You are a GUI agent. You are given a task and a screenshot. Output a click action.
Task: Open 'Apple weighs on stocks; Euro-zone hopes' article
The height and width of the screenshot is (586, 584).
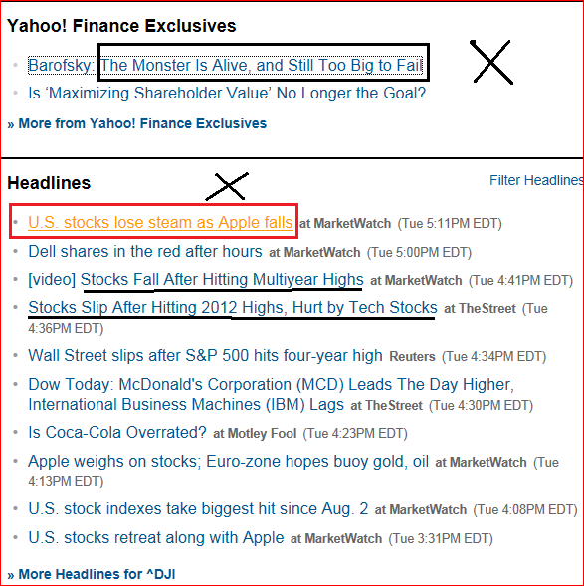pyautogui.click(x=228, y=462)
